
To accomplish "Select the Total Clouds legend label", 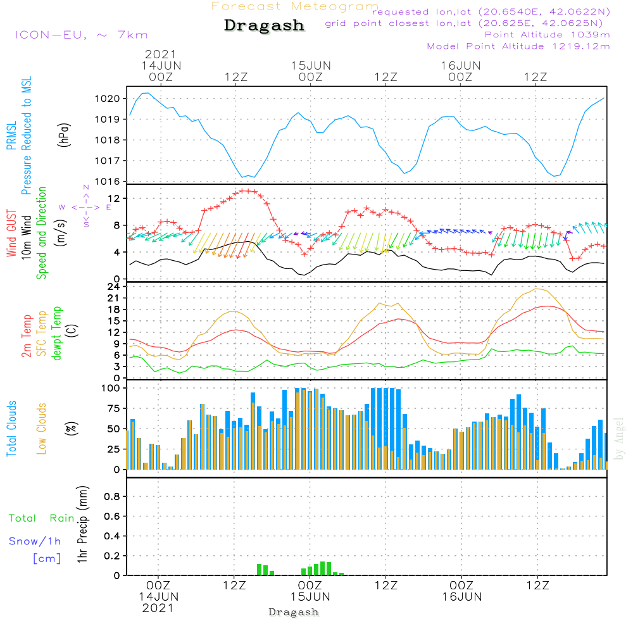I will (11, 429).
